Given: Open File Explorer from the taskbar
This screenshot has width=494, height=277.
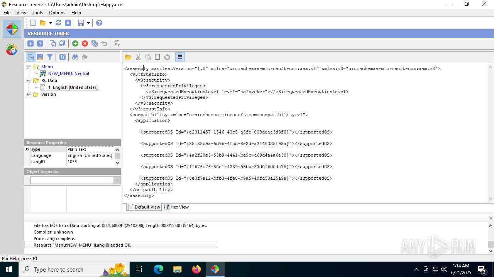Looking at the screenshot, I should pyautogui.click(x=178, y=269).
